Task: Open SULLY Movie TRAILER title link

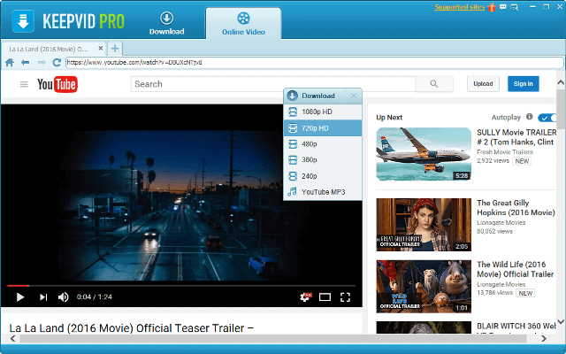Action: 516,137
